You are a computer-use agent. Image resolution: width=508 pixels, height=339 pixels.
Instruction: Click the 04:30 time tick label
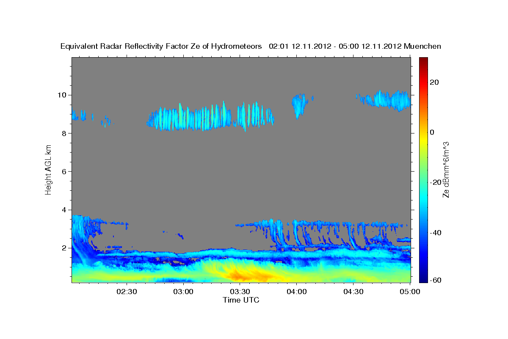click(x=353, y=292)
